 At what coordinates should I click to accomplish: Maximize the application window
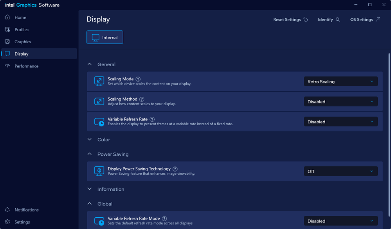(370, 5)
